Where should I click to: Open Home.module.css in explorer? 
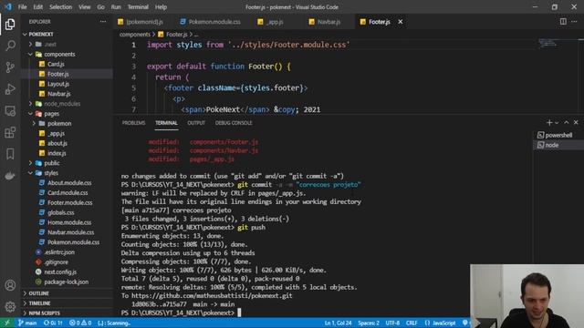click(x=69, y=222)
